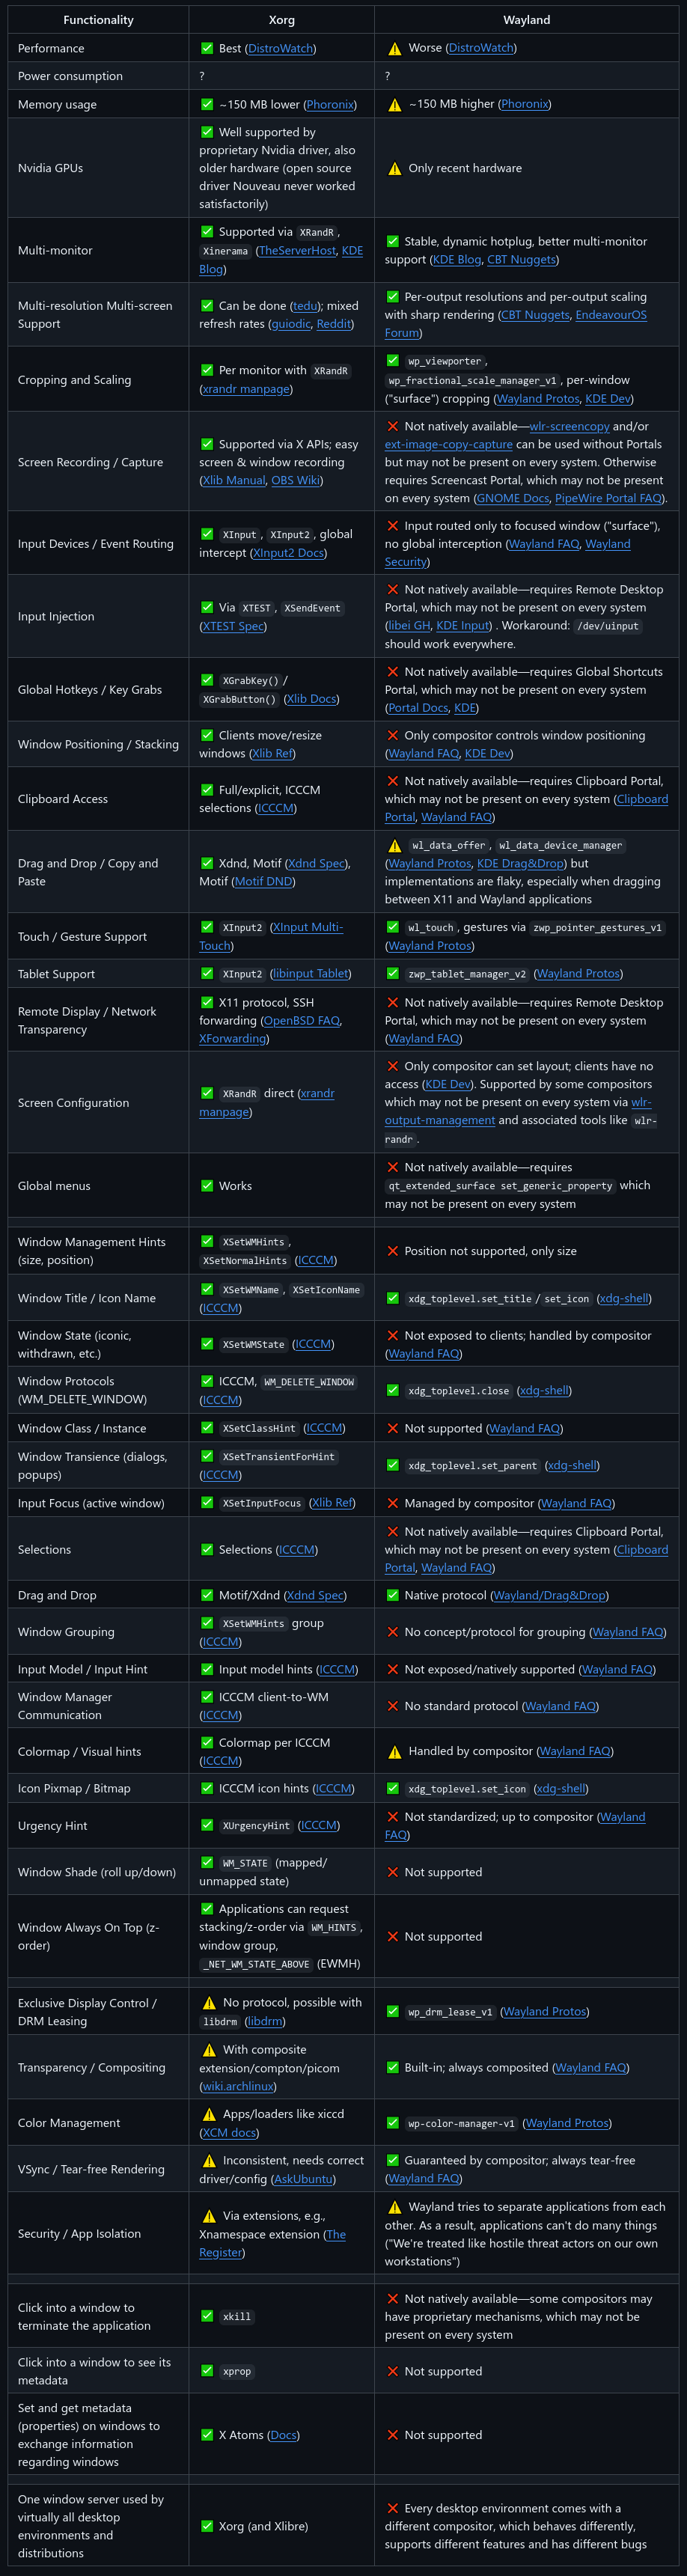The width and height of the screenshot is (687, 2576).
Task: Open the PipeWire Portal FAQ link
Action: click(x=608, y=498)
